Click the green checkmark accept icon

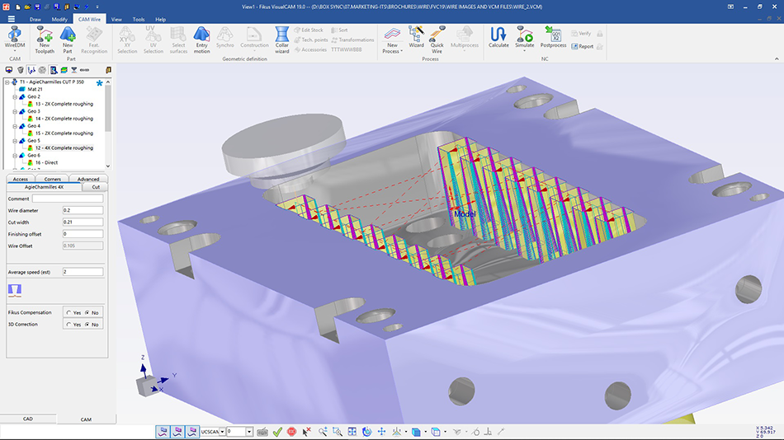pyautogui.click(x=277, y=431)
